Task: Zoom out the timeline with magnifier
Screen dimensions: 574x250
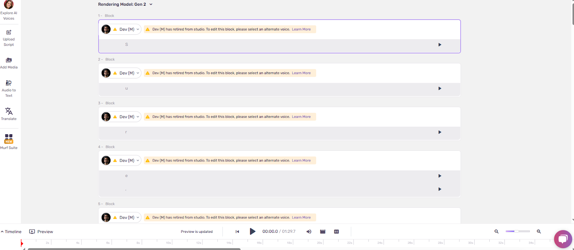Action: 497,231
